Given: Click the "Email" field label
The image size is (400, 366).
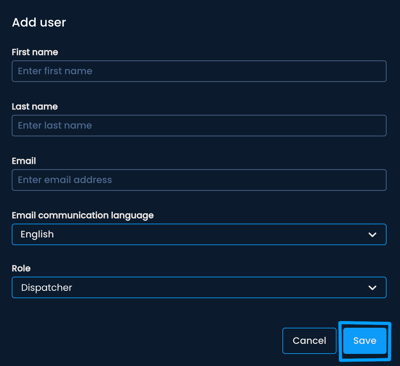Looking at the screenshot, I should point(24,161).
